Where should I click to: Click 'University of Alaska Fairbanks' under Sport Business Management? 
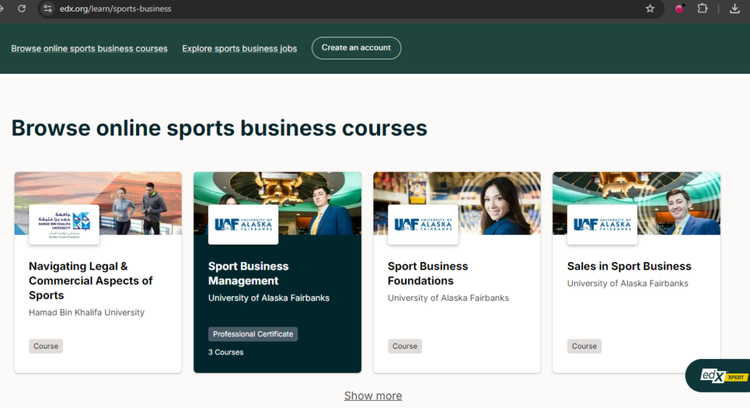pos(269,298)
